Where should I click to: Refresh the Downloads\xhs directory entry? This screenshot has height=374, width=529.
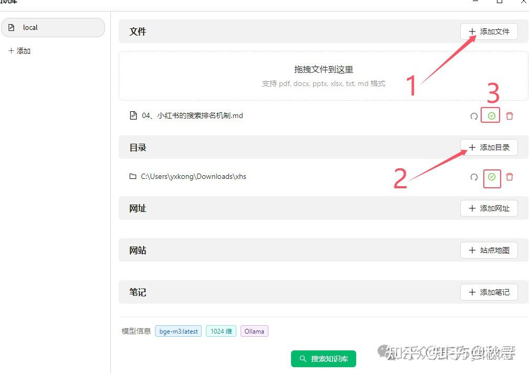point(474,177)
